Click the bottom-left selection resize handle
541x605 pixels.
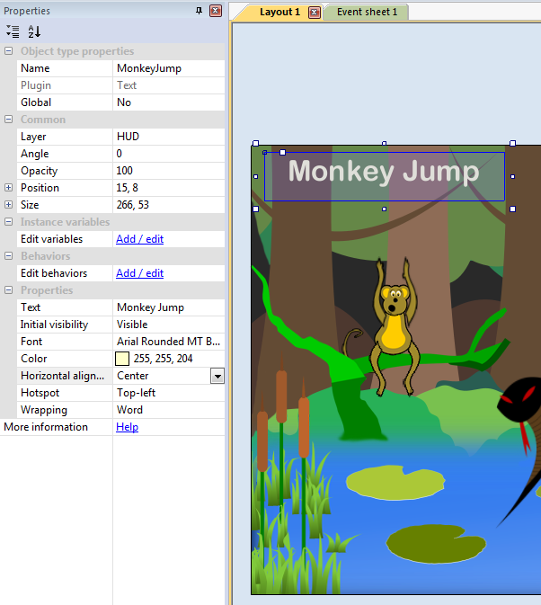click(x=255, y=209)
